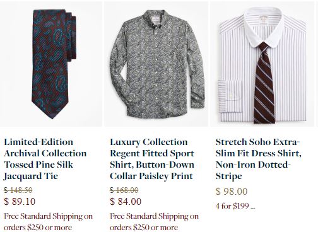Click Free Standard Shipping note under sport shirt
The image size is (318, 232).
(154, 222)
